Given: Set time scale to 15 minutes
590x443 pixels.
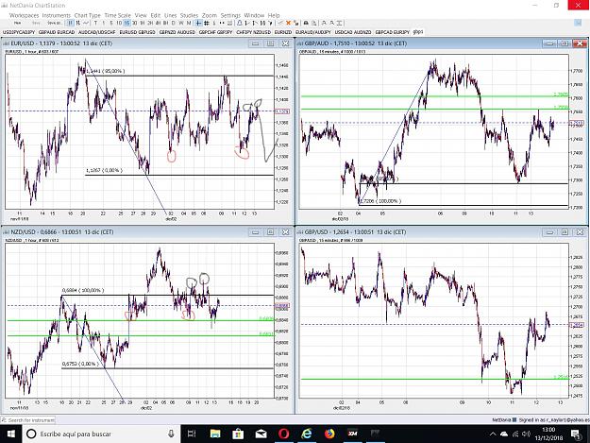Looking at the screenshot, I should pos(126,23).
